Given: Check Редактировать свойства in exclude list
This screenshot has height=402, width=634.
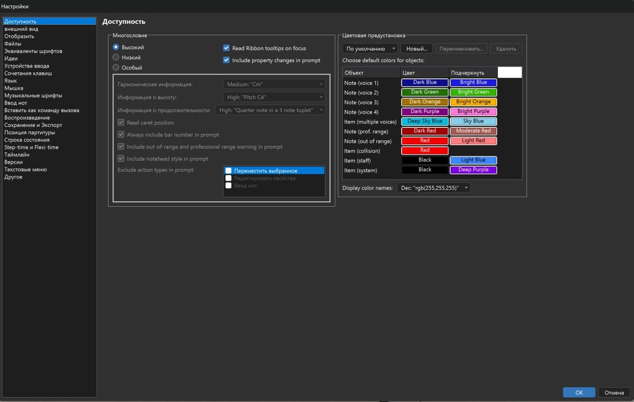Looking at the screenshot, I should tap(229, 178).
